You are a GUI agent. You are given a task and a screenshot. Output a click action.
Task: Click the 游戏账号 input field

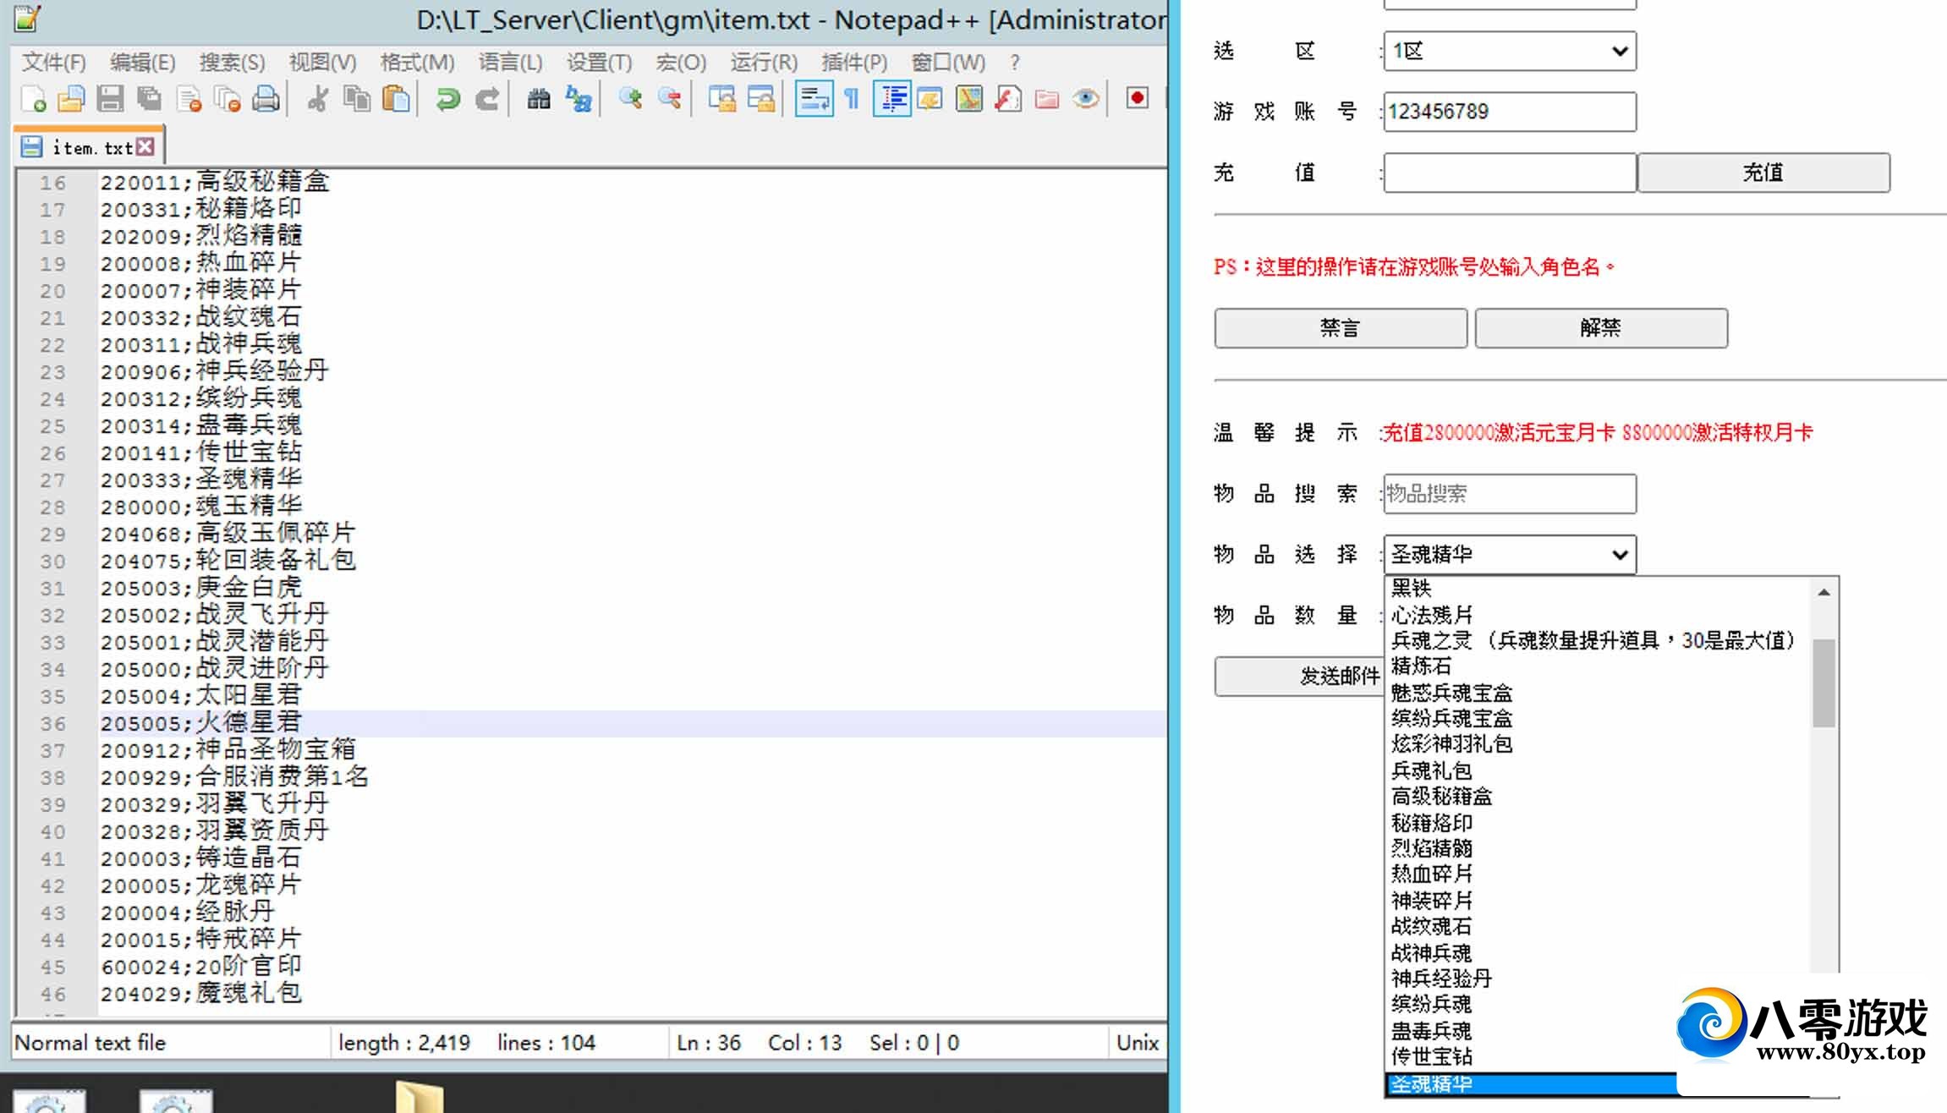pos(1510,112)
